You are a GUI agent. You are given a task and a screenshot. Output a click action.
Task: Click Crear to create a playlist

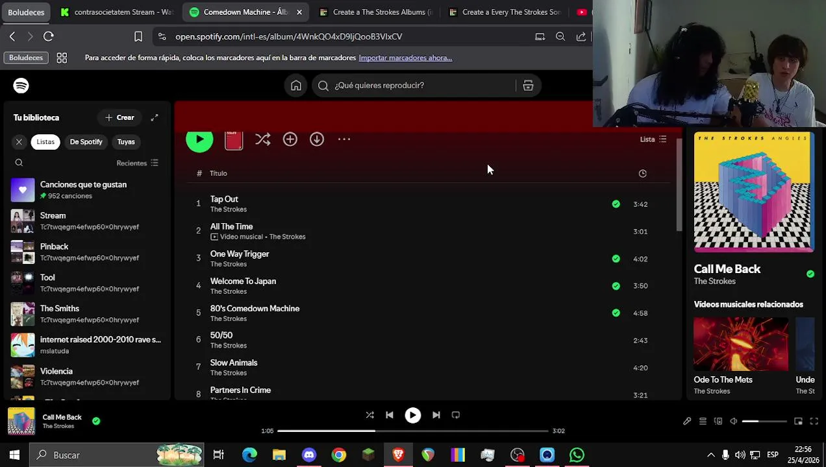[x=119, y=118]
